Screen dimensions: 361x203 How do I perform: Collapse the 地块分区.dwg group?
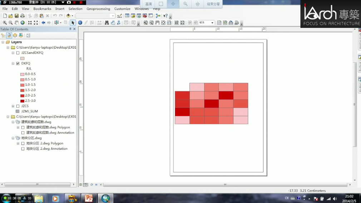point(13,138)
